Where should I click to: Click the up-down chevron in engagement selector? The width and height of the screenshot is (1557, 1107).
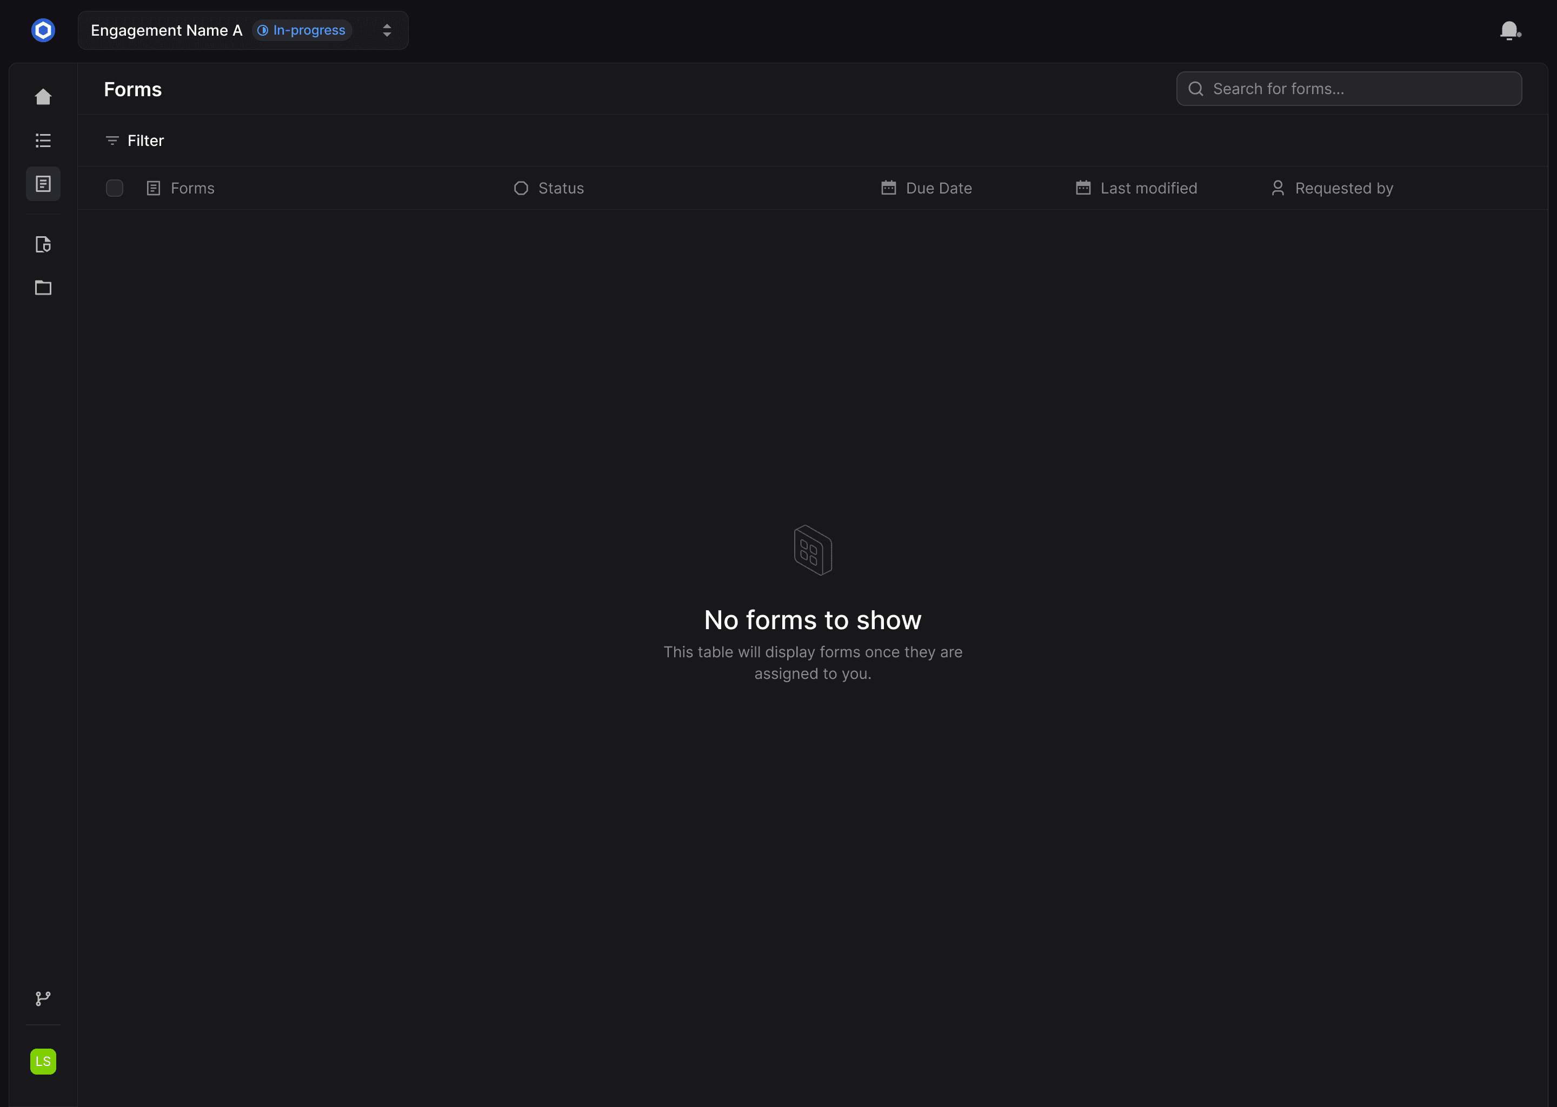tap(387, 30)
